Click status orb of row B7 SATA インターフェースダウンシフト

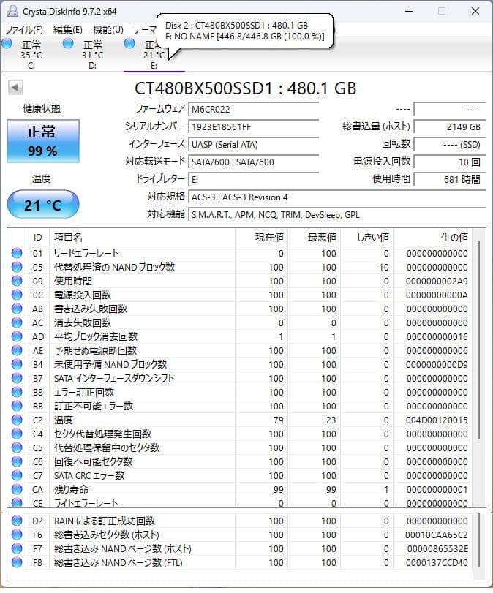point(17,378)
